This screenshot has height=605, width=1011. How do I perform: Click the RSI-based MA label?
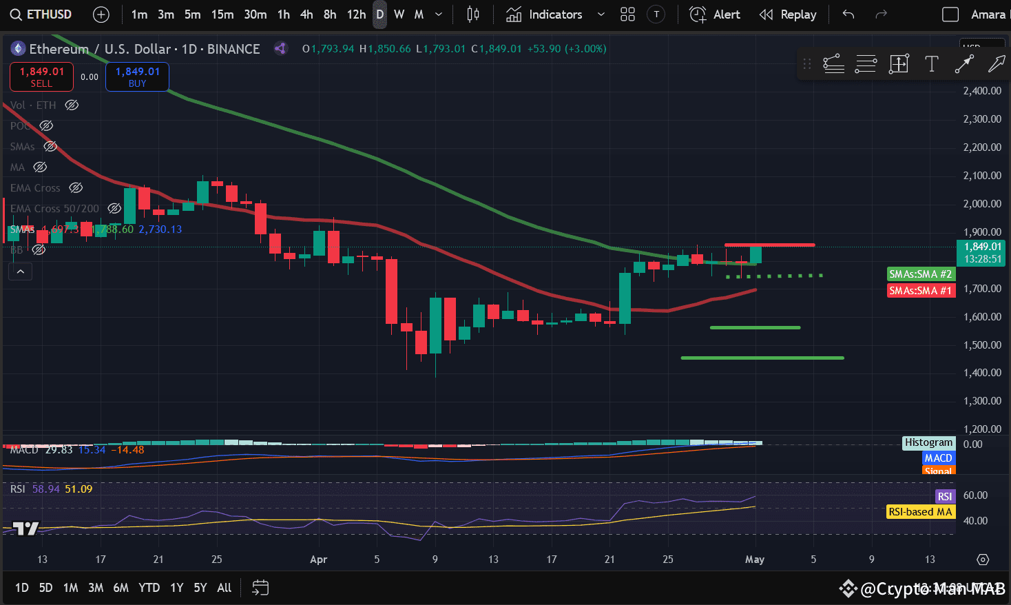tap(921, 512)
